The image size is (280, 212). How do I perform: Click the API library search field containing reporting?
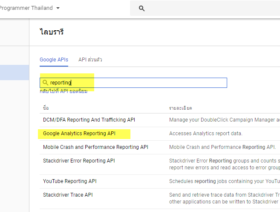point(133,83)
